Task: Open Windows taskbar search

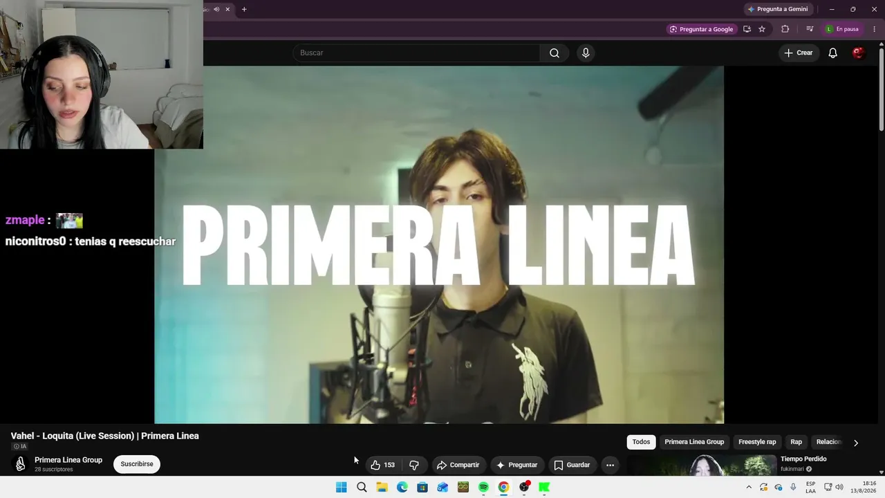Action: click(x=362, y=487)
